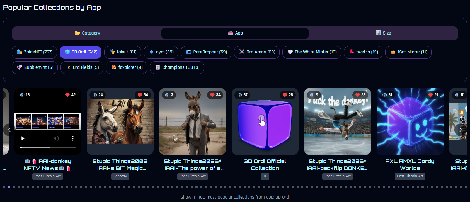The image size is (470, 202).
Task: Go to previous carousel slide arrow
Action: tap(9, 130)
